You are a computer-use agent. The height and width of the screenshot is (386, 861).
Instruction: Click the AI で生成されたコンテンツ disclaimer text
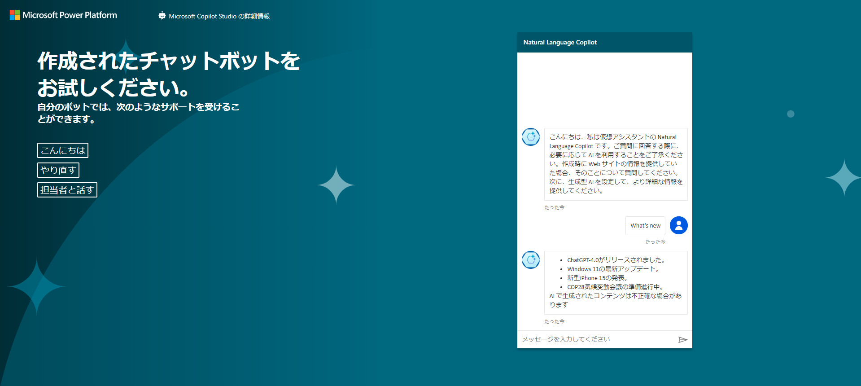click(616, 300)
